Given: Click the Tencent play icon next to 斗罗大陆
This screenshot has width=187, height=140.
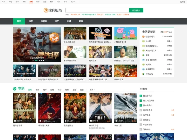Looking at the screenshot, I should click(x=143, y=74).
